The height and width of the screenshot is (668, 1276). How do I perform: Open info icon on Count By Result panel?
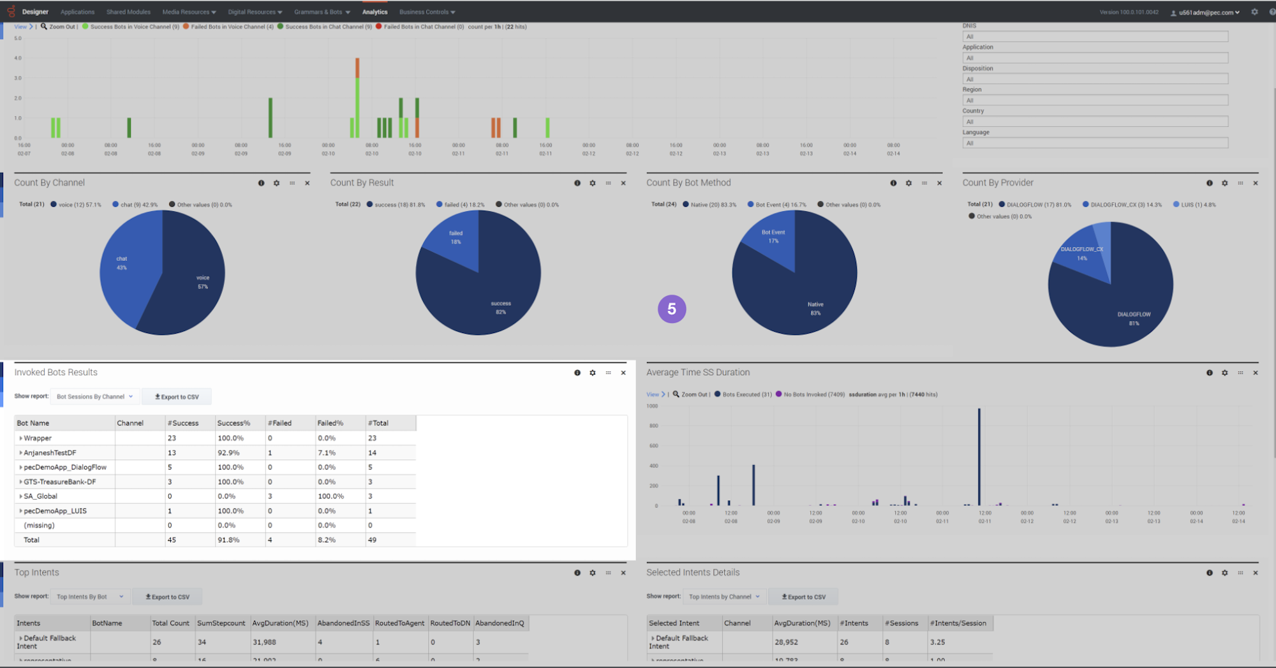coord(577,183)
